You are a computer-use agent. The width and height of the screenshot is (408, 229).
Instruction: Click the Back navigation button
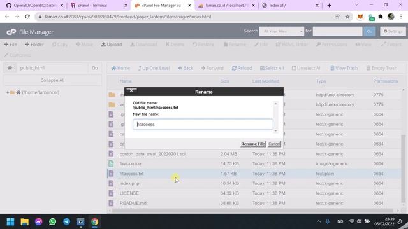click(x=186, y=68)
